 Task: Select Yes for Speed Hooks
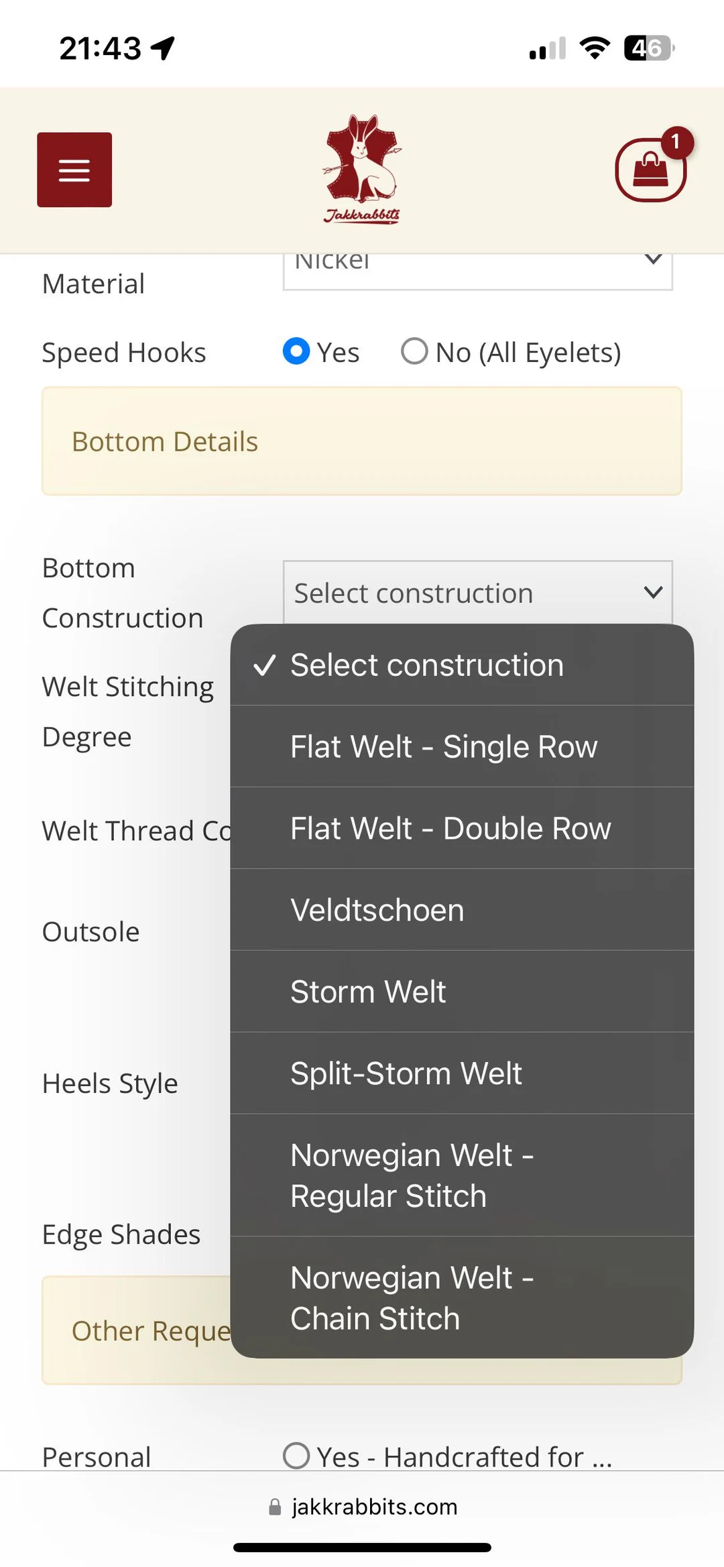tap(296, 351)
